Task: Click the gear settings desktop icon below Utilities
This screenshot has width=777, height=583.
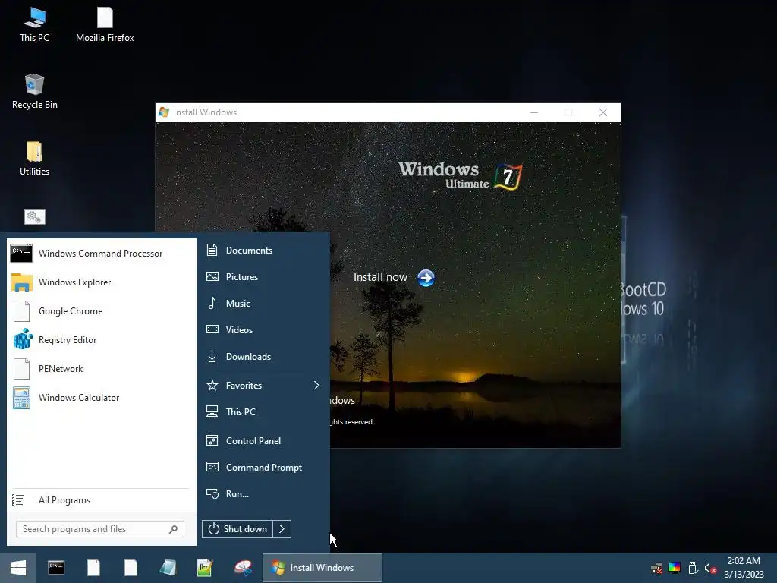Action: click(x=35, y=216)
